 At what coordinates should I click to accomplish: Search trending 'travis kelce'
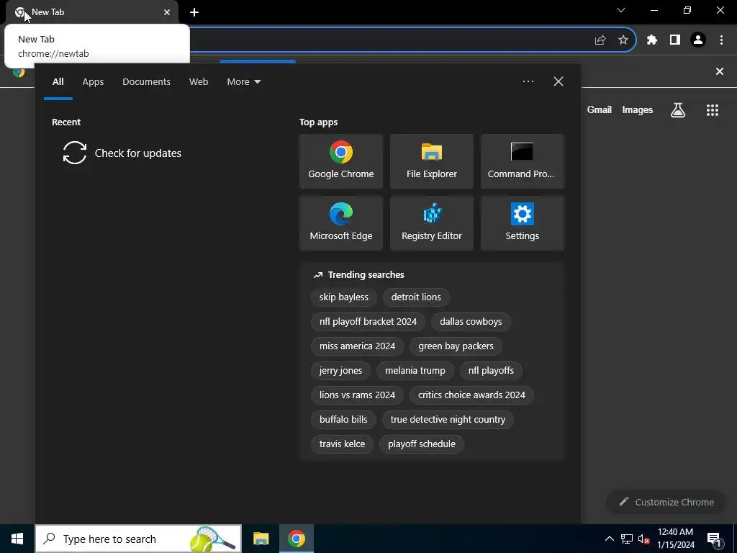342,444
